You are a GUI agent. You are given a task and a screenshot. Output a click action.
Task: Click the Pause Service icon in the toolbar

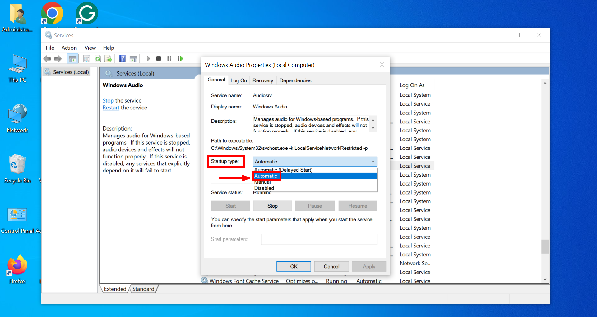[169, 58]
